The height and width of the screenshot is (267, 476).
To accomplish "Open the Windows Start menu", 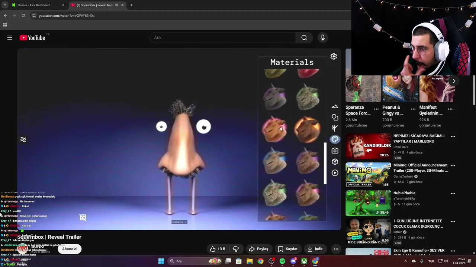I will (161, 261).
